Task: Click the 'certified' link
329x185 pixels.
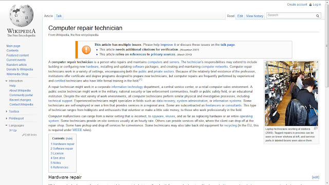Action: click(60, 81)
